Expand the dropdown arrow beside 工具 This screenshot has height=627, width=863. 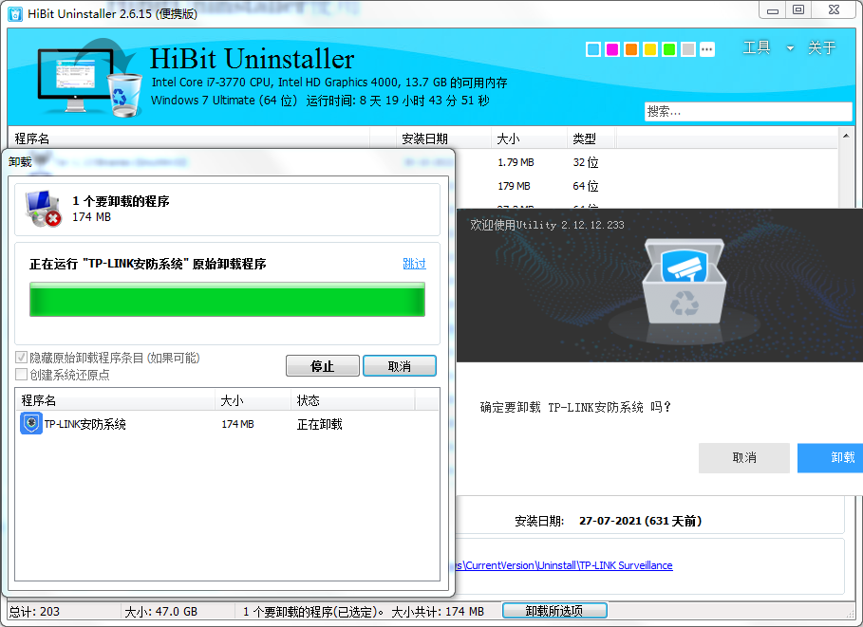[789, 49]
